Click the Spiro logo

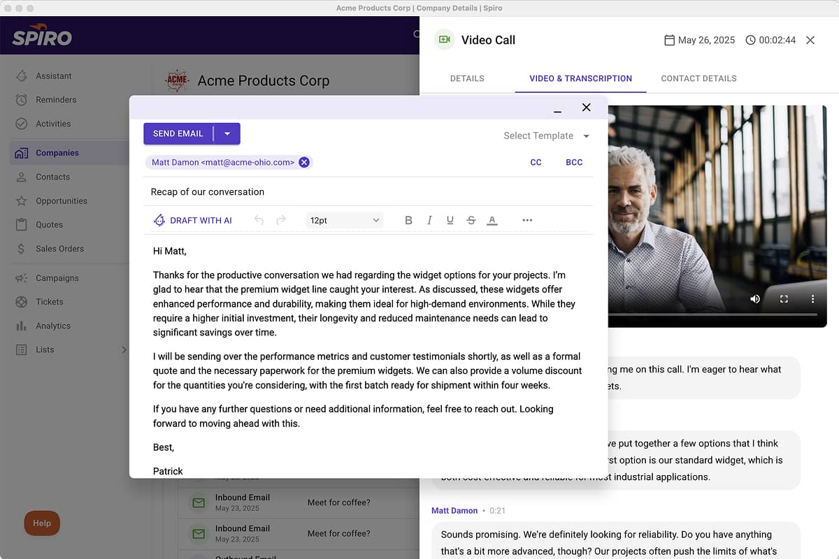coord(41,36)
